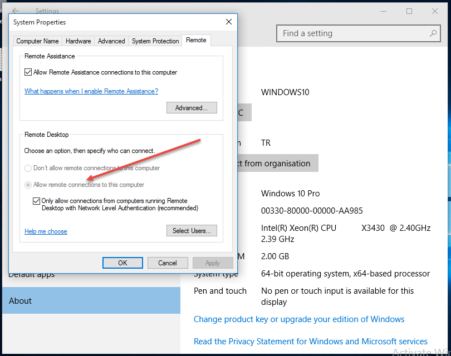
Task: Minimize the Settings window
Action: [x=384, y=11]
